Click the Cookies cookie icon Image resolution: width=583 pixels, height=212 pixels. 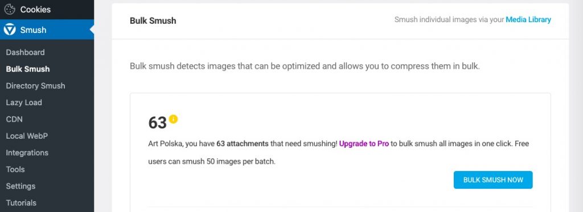tap(10, 9)
